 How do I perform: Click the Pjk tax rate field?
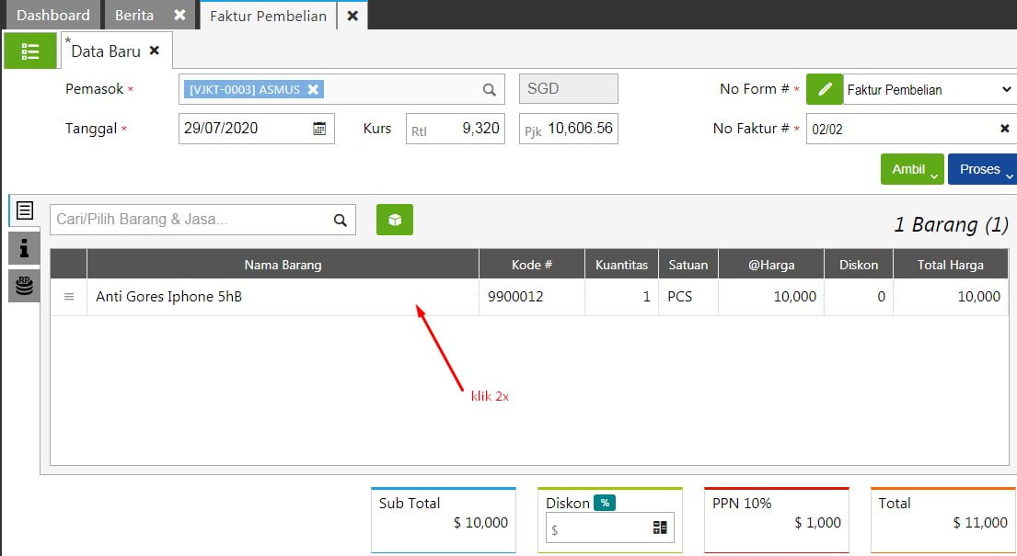[x=568, y=129]
